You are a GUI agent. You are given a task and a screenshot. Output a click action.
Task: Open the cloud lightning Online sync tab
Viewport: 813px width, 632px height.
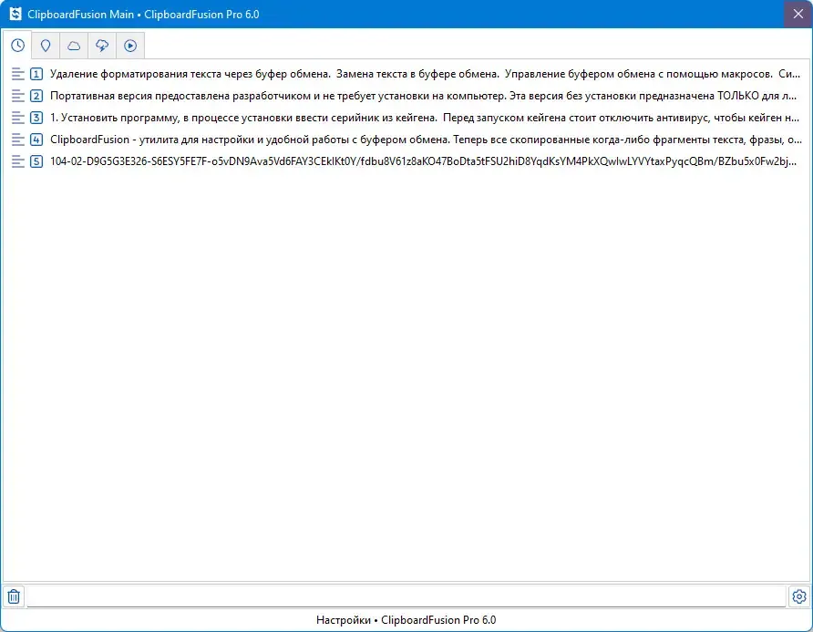[102, 46]
